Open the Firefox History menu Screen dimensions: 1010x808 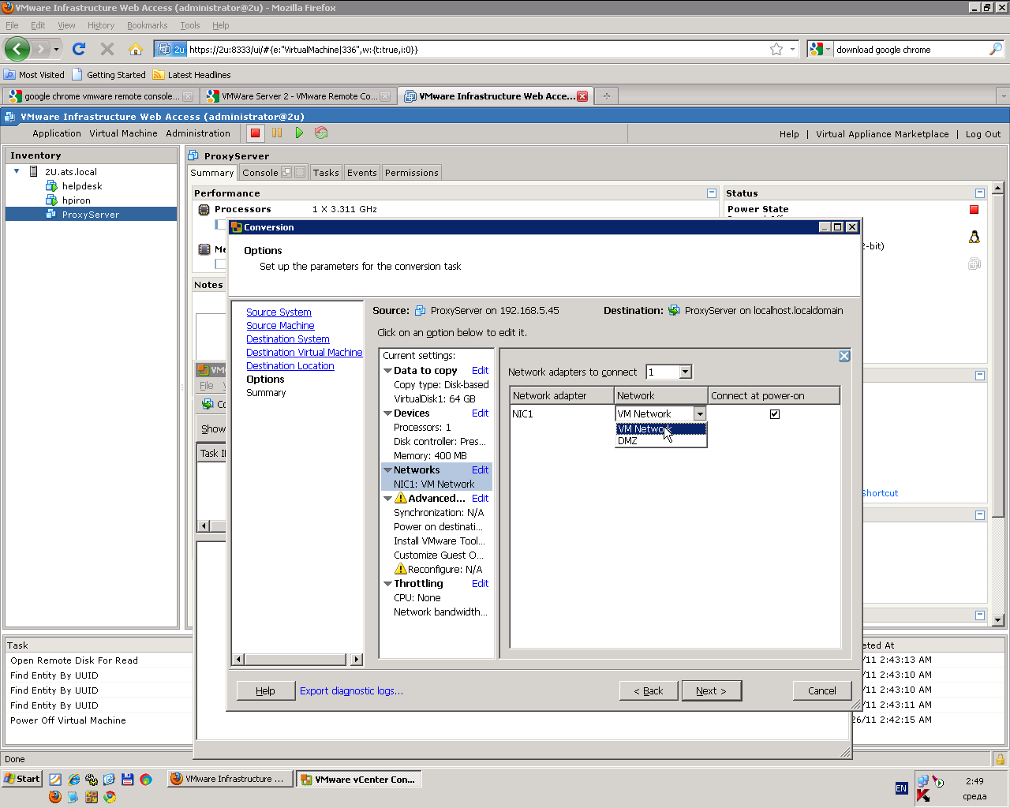[x=101, y=25]
